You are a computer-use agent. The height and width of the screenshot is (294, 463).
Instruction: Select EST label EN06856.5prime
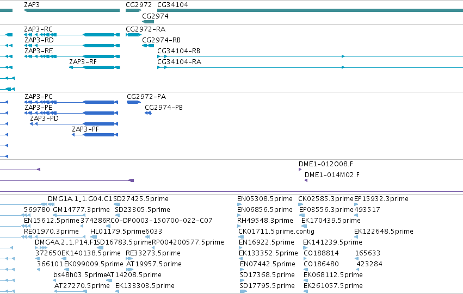pyautogui.click(x=265, y=210)
